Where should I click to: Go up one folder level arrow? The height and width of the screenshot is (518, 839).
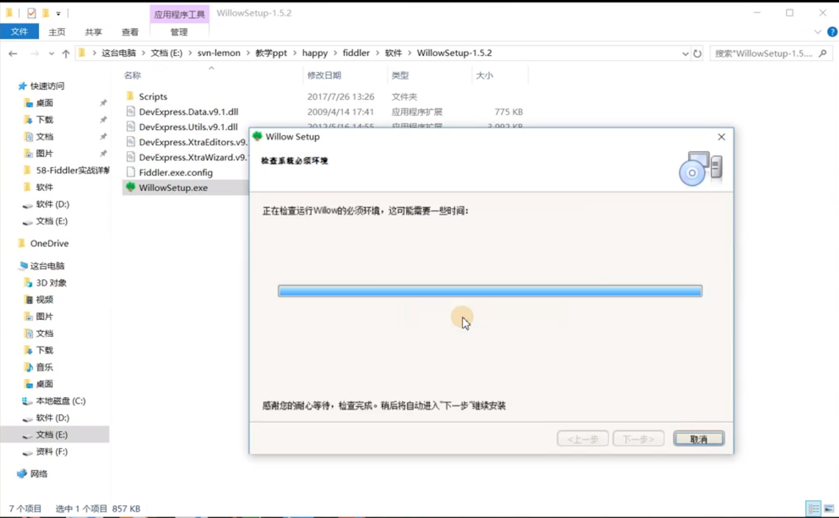tap(66, 53)
